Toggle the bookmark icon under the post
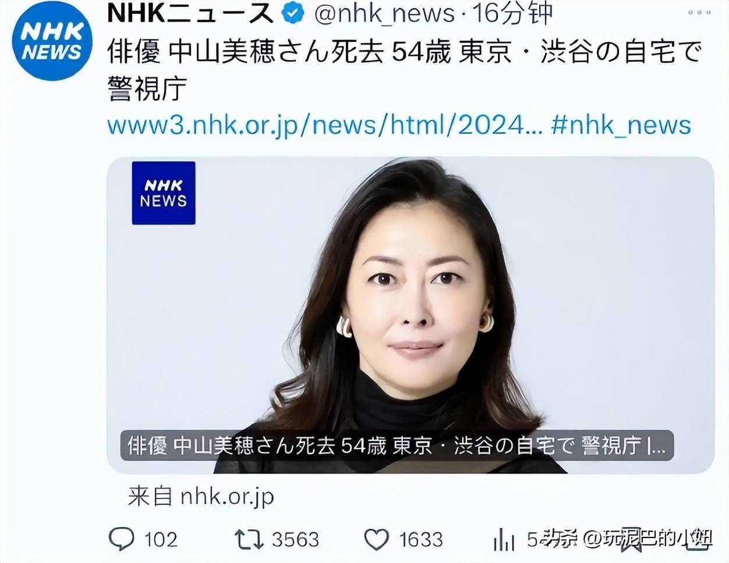Screen dimensions: 729x563 tap(630, 539)
